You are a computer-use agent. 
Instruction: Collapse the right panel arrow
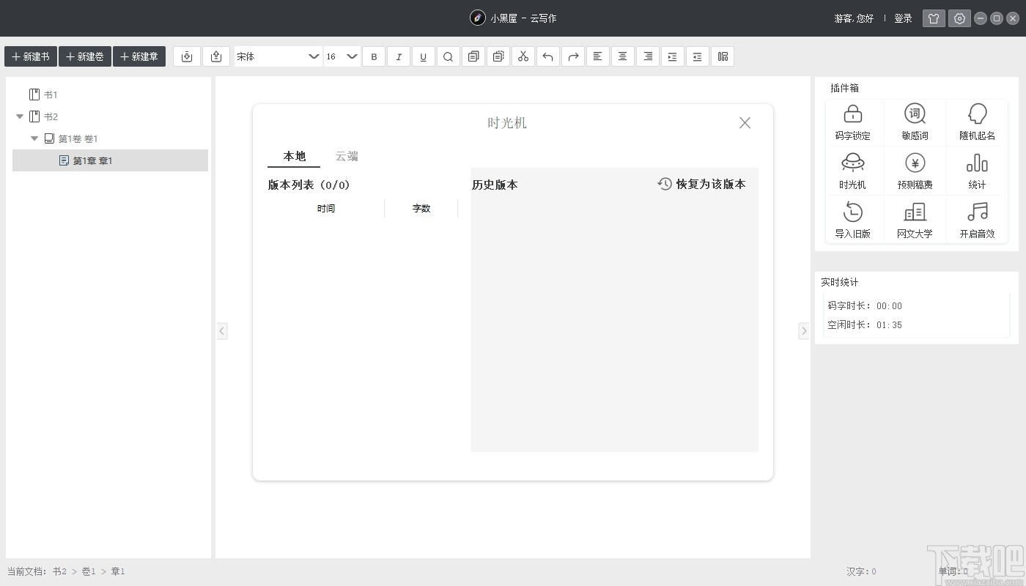(804, 331)
